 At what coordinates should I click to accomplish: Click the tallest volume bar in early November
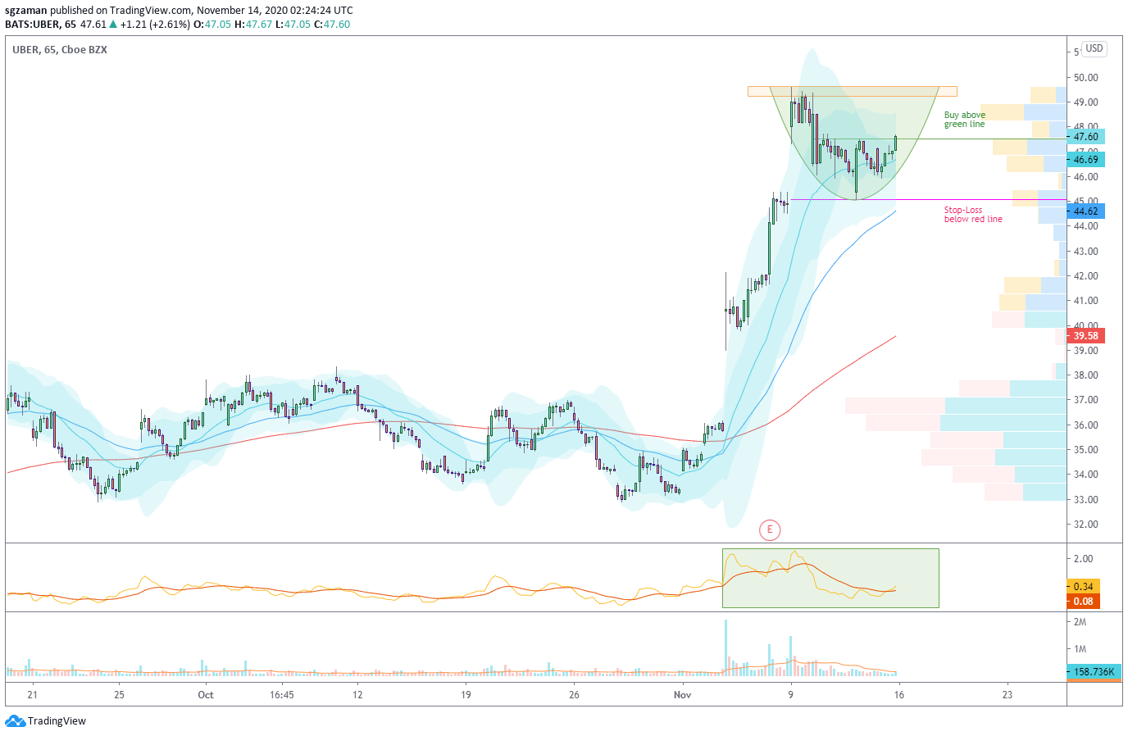[x=725, y=647]
